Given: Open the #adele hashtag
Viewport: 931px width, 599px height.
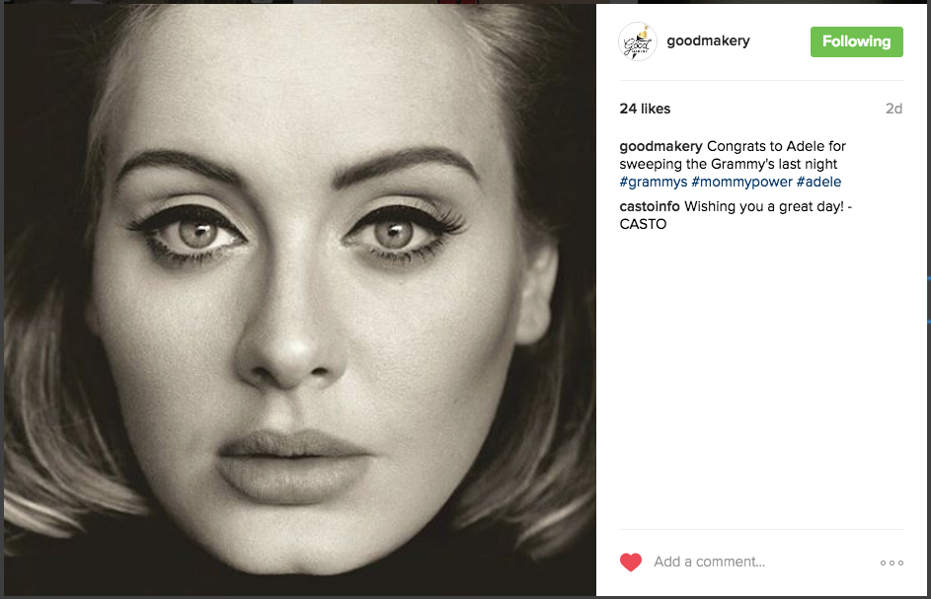Looking at the screenshot, I should pyautogui.click(x=818, y=182).
